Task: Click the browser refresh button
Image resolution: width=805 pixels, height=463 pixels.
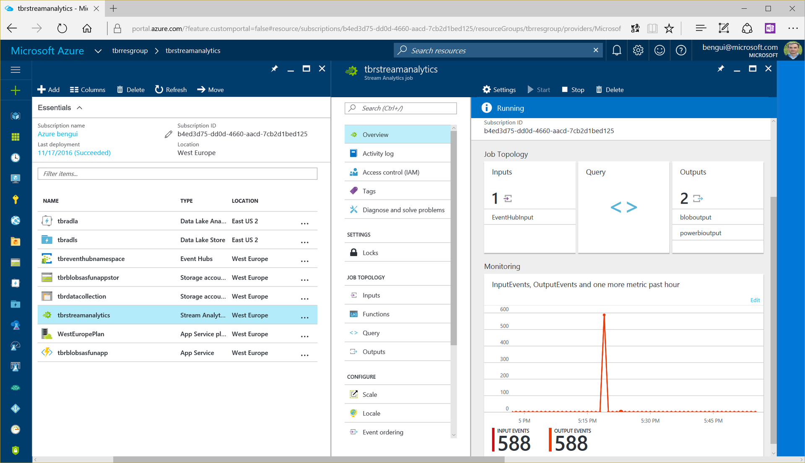Action: 62,28
